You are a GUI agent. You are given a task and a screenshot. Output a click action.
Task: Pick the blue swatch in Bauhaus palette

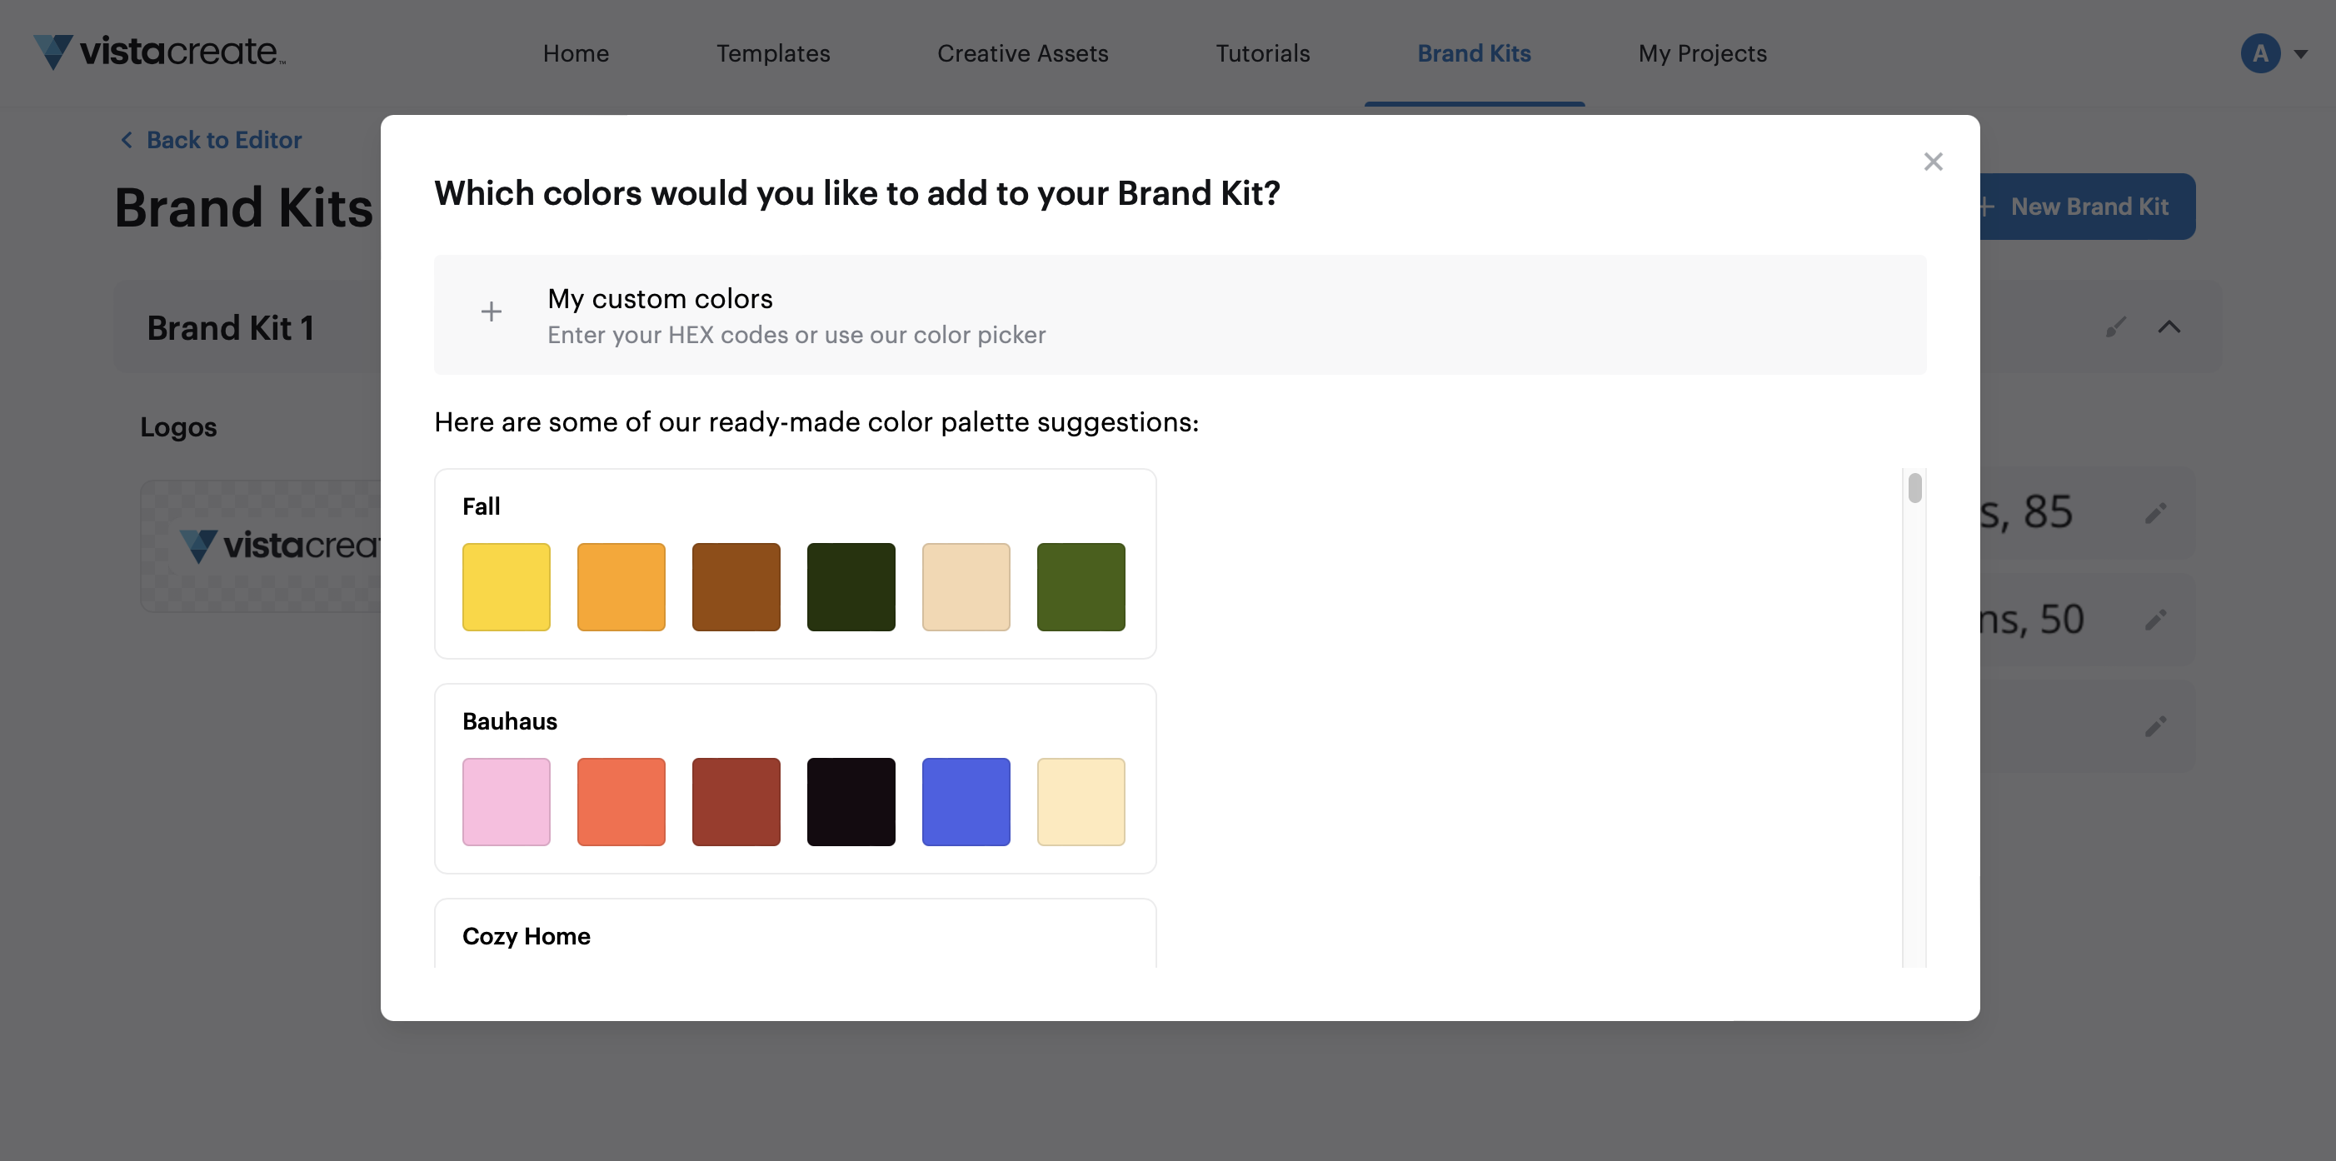[x=966, y=802]
